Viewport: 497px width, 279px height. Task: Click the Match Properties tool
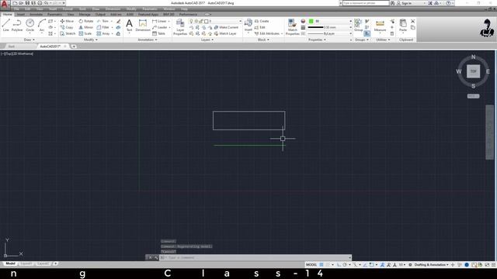pos(292,27)
